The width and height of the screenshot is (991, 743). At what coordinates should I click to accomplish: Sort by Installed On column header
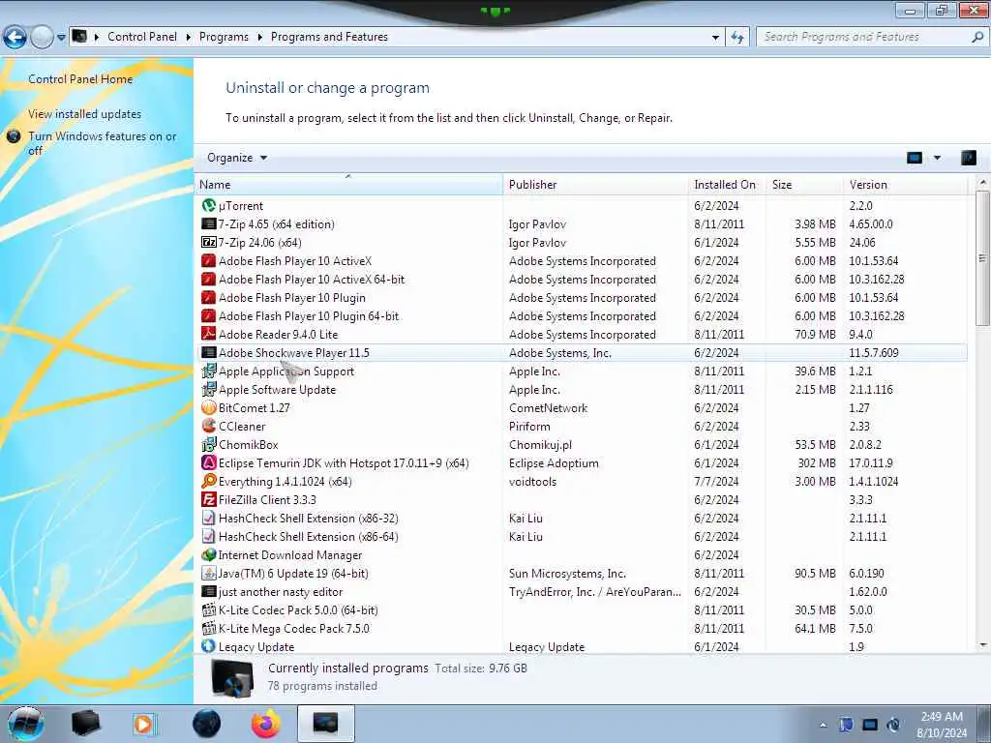click(728, 185)
